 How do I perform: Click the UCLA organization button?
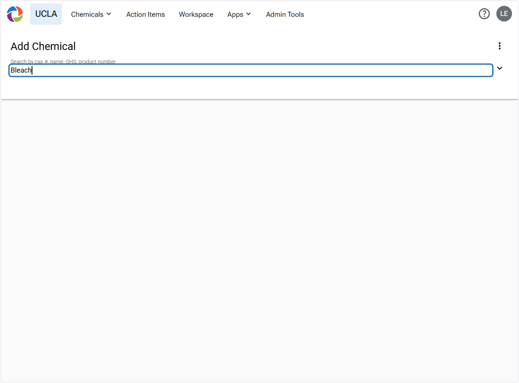coord(46,14)
